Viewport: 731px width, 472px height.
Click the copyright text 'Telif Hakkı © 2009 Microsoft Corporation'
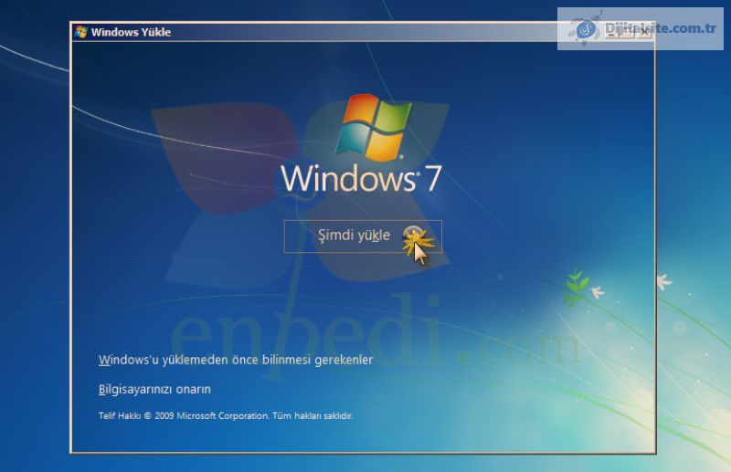click(184, 415)
